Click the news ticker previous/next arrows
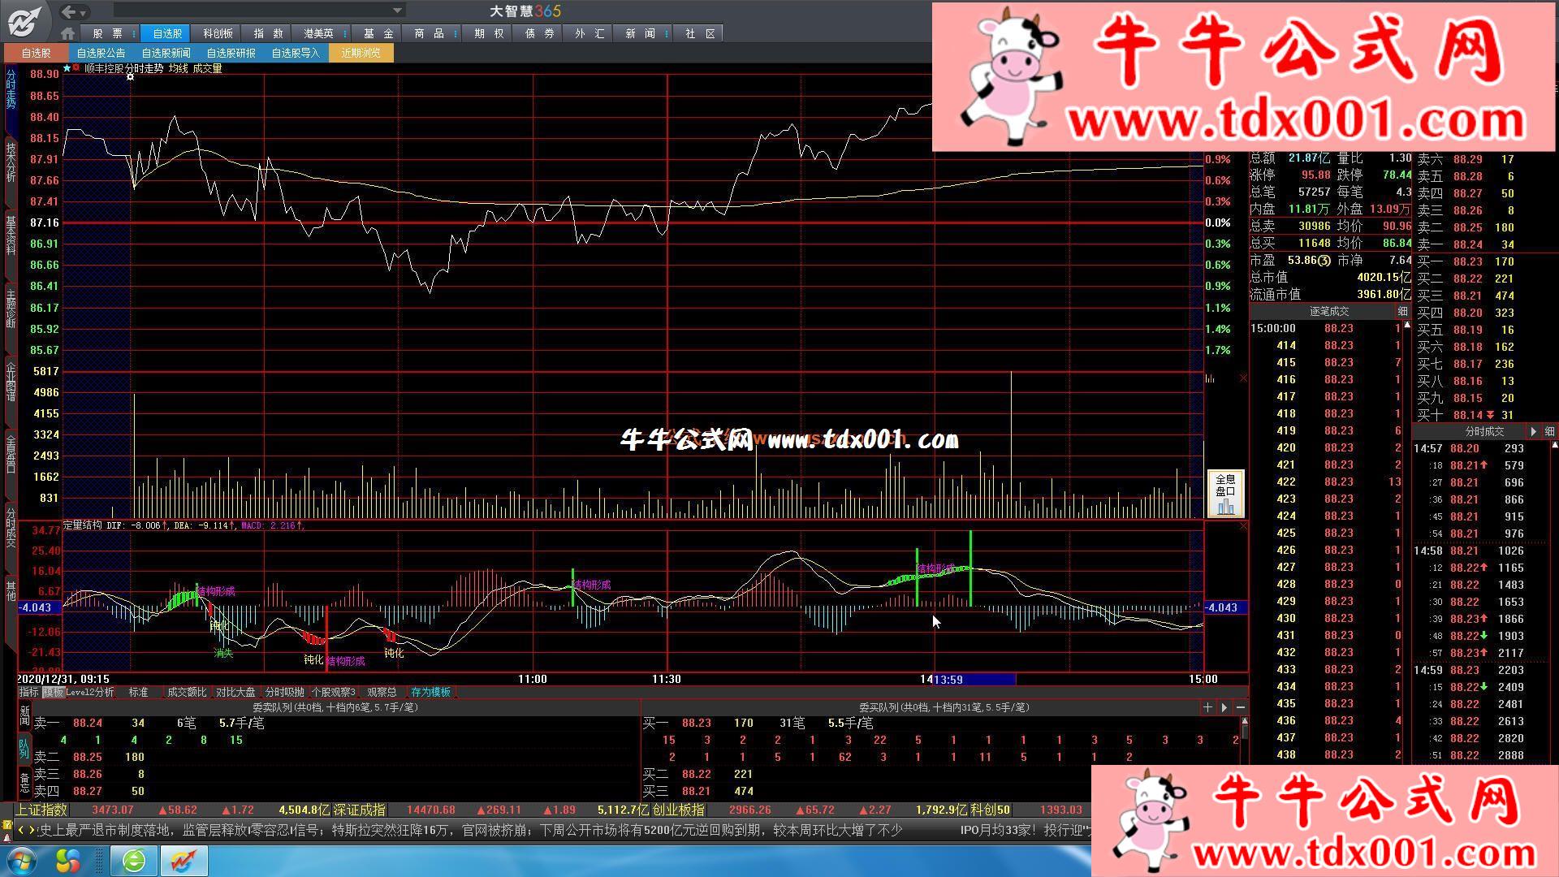This screenshot has height=877, width=1559. coord(26,830)
